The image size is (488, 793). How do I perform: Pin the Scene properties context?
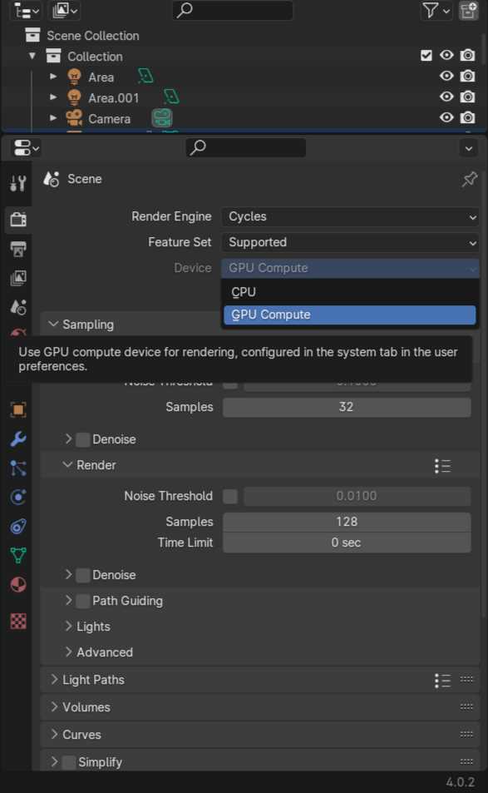click(x=470, y=179)
